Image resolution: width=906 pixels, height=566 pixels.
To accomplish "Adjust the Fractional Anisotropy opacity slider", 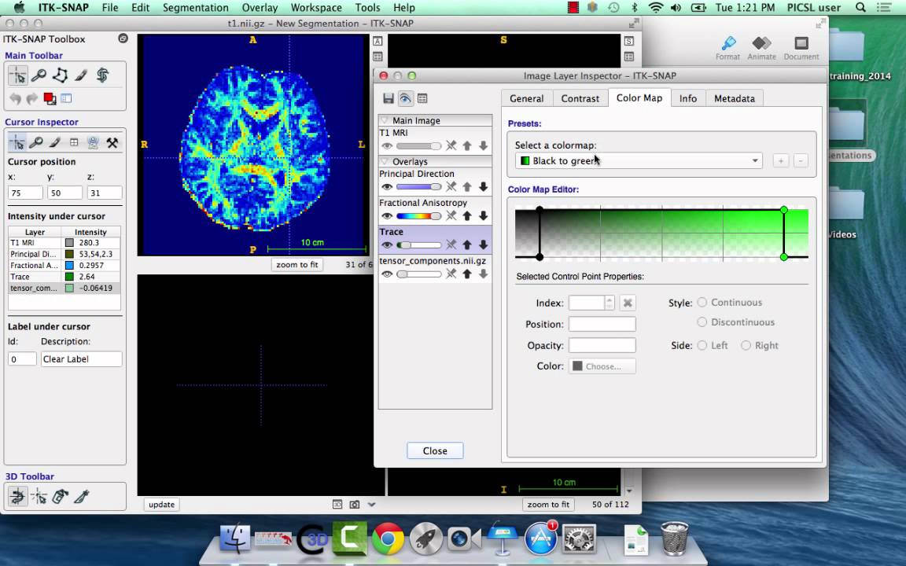I will coord(419,216).
